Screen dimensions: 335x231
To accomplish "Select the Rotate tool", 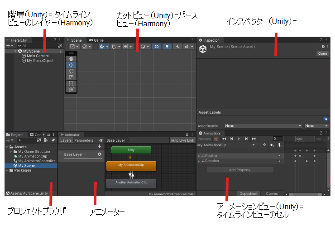I will pyautogui.click(x=71, y=71).
